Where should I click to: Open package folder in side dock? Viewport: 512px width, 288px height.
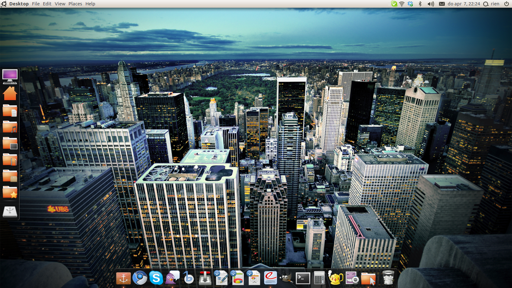(10, 176)
